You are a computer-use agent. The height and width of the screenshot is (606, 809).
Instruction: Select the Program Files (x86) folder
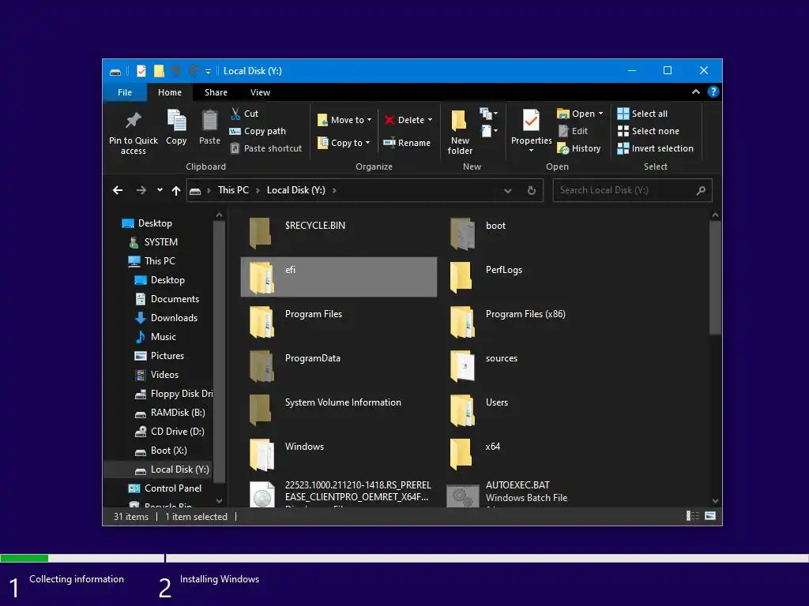(539, 322)
